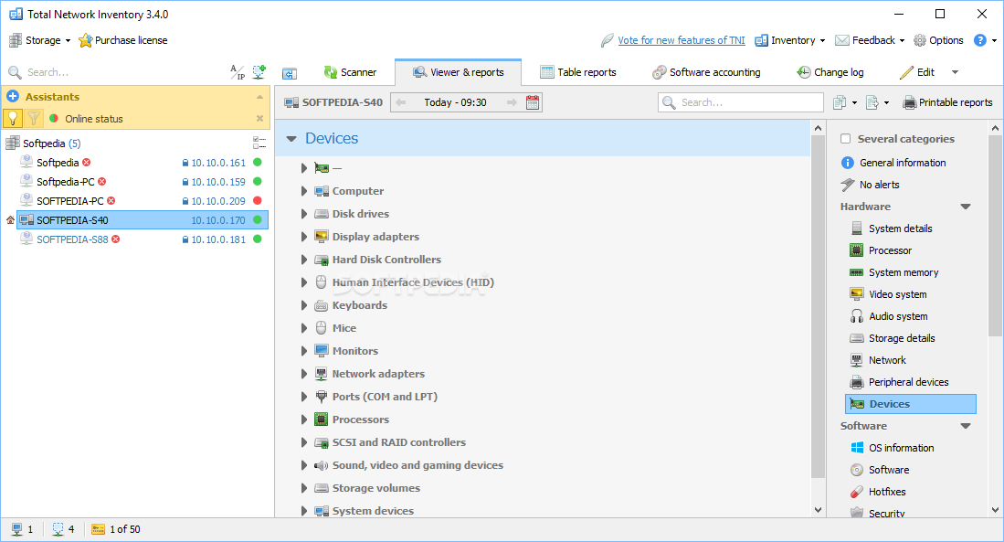The image size is (1004, 542).
Task: Open General information category
Action: tap(893, 163)
